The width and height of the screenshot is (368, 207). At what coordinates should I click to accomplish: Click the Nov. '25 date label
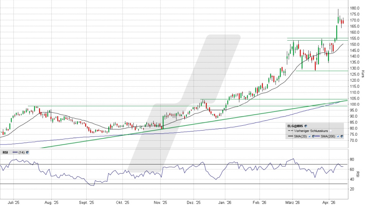click(160, 202)
